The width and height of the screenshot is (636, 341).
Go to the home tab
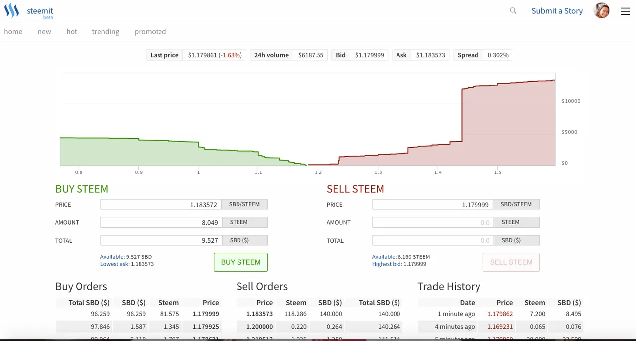pos(13,31)
